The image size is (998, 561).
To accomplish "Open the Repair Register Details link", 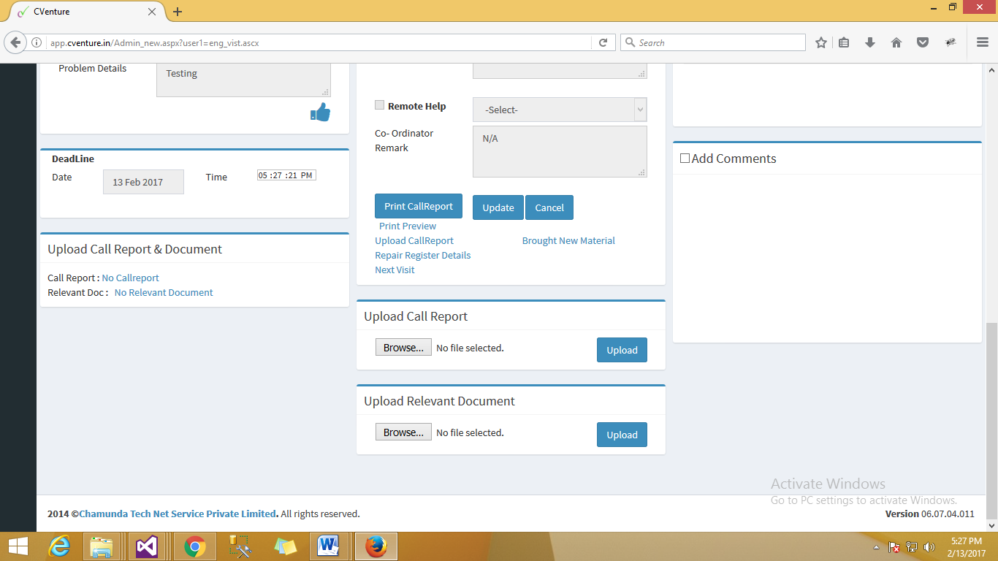I will 423,255.
